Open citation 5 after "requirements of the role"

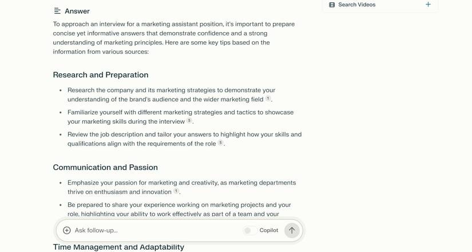pyautogui.click(x=220, y=143)
